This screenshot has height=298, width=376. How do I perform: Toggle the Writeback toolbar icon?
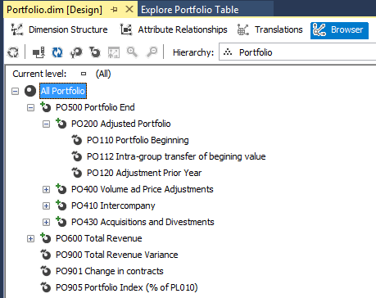pos(95,52)
